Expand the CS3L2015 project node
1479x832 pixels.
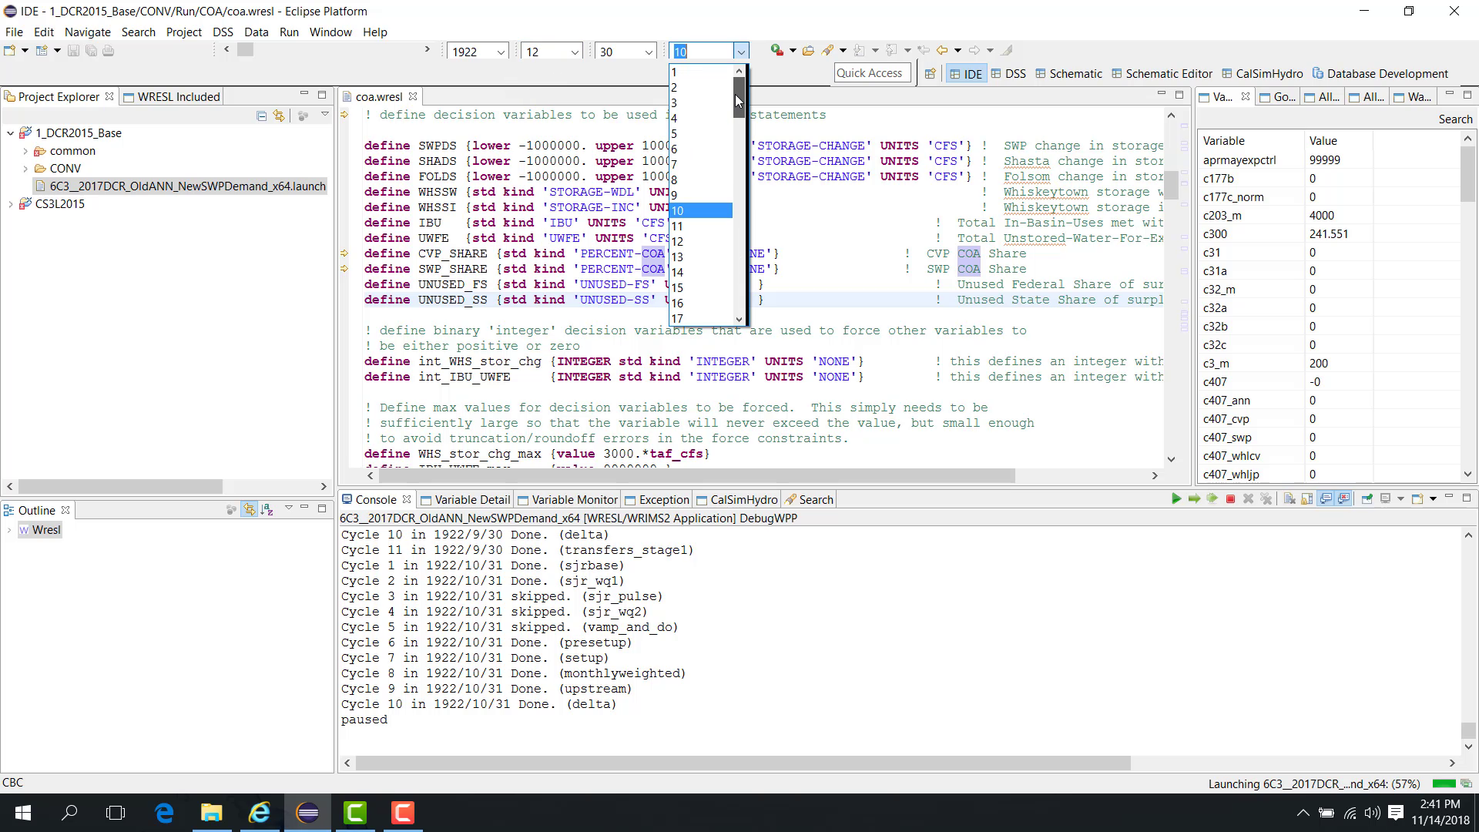click(10, 204)
